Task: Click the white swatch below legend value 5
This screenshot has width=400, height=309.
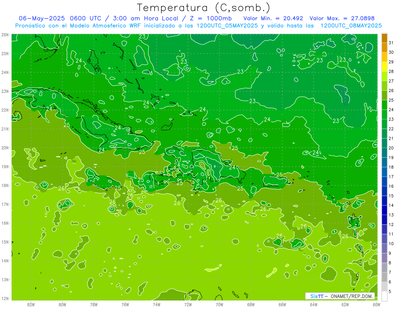Action: tap(384, 296)
